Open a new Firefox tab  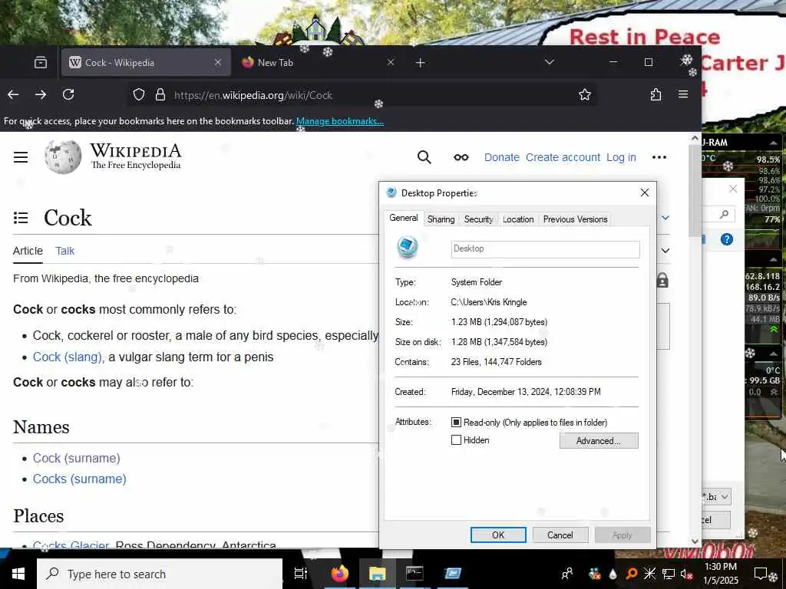click(x=421, y=63)
